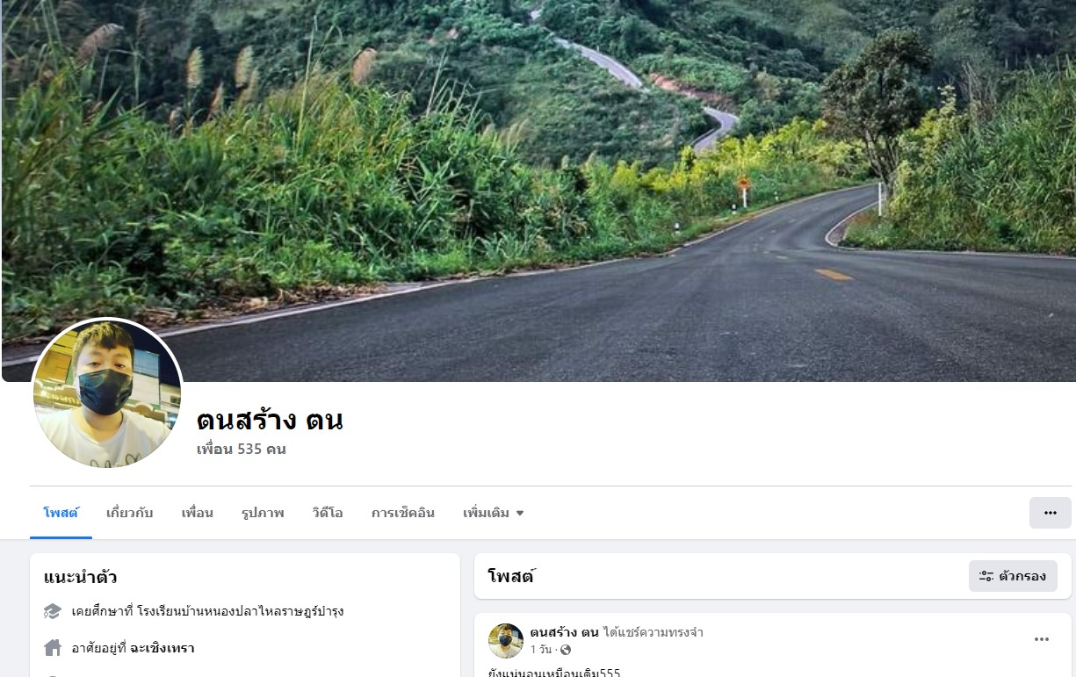Click the graduation cap education icon

pyautogui.click(x=53, y=611)
